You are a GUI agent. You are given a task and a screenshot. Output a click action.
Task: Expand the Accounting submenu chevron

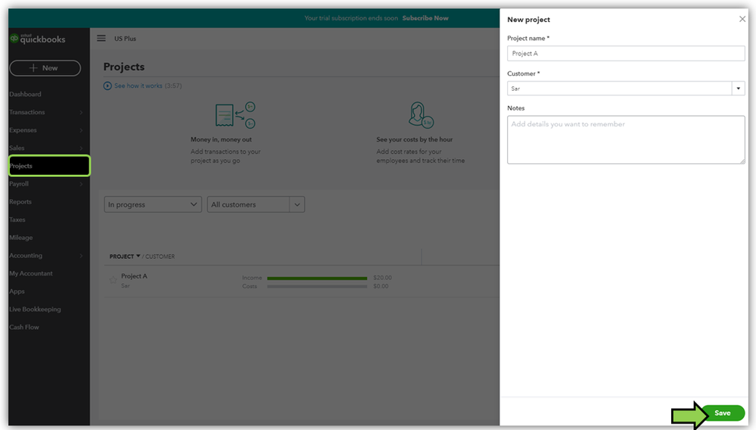81,255
